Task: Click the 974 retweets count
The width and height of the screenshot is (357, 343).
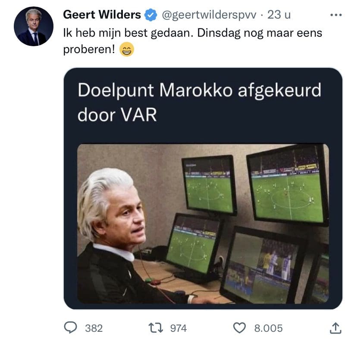Action: point(178,328)
